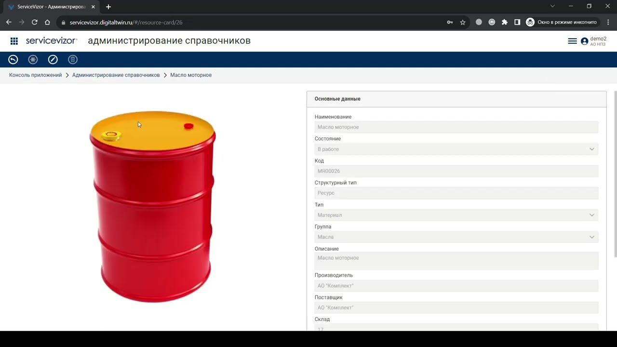Image resolution: width=617 pixels, height=347 pixels.
Task: Click the Основные данные panel header
Action: 456,99
